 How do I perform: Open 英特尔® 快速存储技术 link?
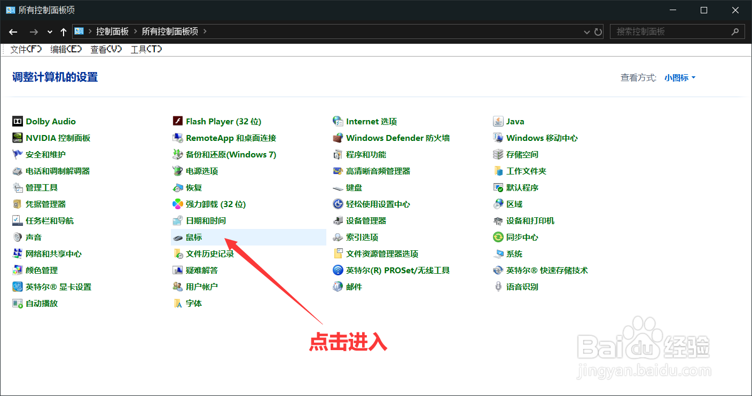tap(547, 270)
